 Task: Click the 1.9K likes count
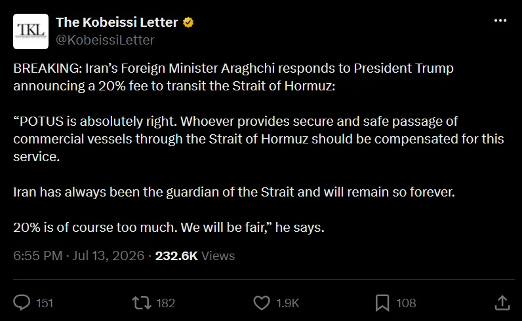click(x=288, y=303)
